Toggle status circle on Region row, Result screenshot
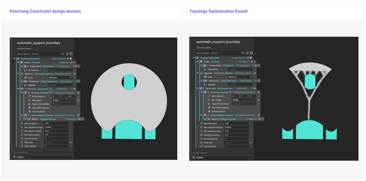Image resolution: width=366 pixels, height=181 pixels. (x=262, y=119)
